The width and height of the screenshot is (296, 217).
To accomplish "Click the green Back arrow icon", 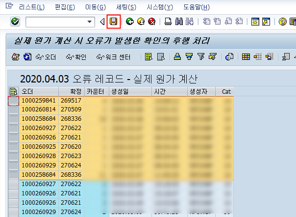I will [130, 22].
